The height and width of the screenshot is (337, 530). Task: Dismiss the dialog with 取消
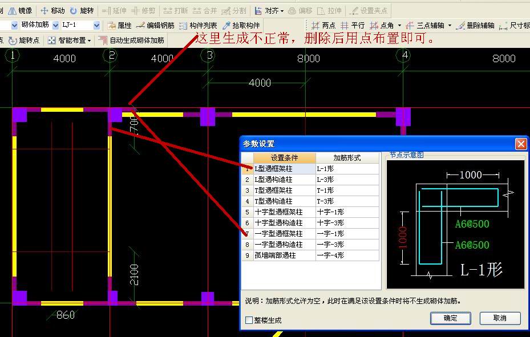point(500,318)
